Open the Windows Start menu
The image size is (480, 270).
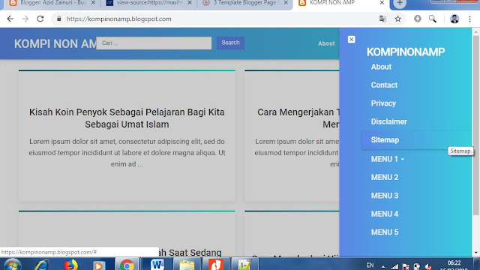point(12,264)
